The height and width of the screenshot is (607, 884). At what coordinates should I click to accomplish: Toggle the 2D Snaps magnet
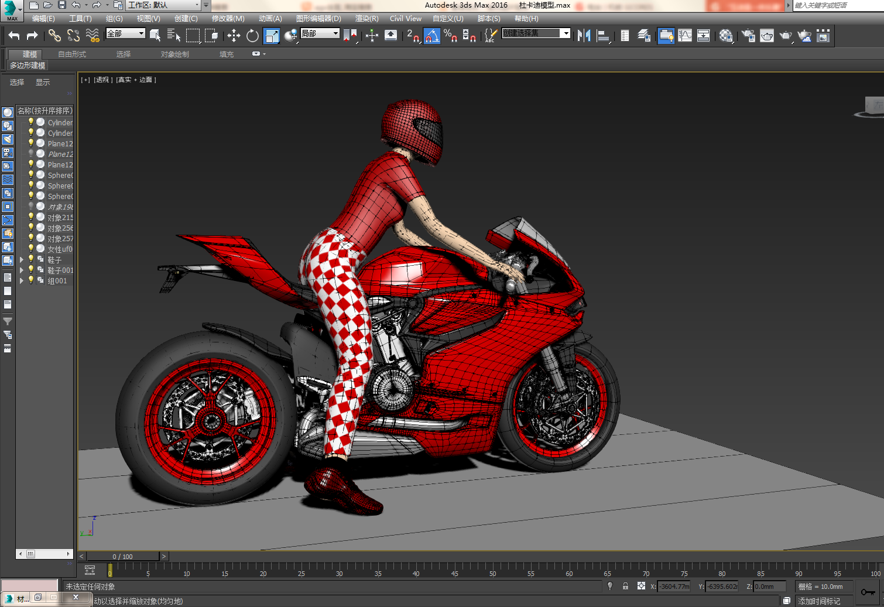[413, 36]
